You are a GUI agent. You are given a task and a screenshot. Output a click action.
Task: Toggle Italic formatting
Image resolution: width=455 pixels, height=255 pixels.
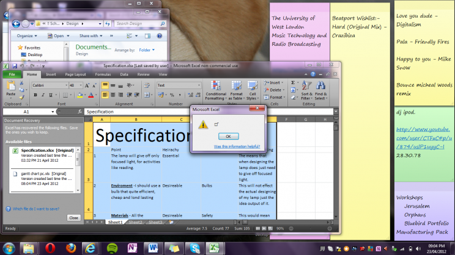tap(43, 95)
